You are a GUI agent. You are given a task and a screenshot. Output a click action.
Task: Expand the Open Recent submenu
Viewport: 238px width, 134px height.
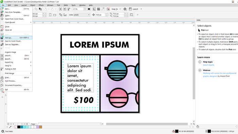pos(16,22)
